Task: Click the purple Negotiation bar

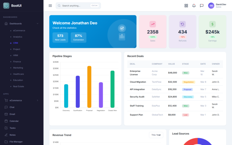Action: (x=101, y=95)
